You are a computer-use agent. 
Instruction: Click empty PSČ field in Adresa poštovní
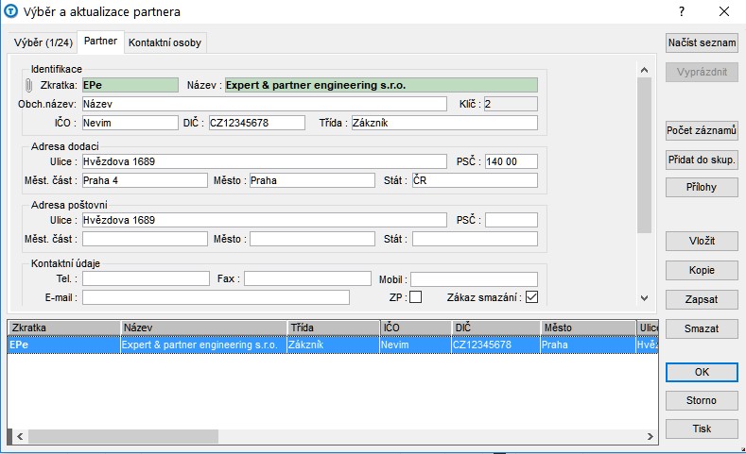[512, 220]
